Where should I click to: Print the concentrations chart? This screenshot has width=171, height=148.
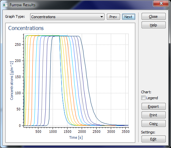[x=153, y=115]
